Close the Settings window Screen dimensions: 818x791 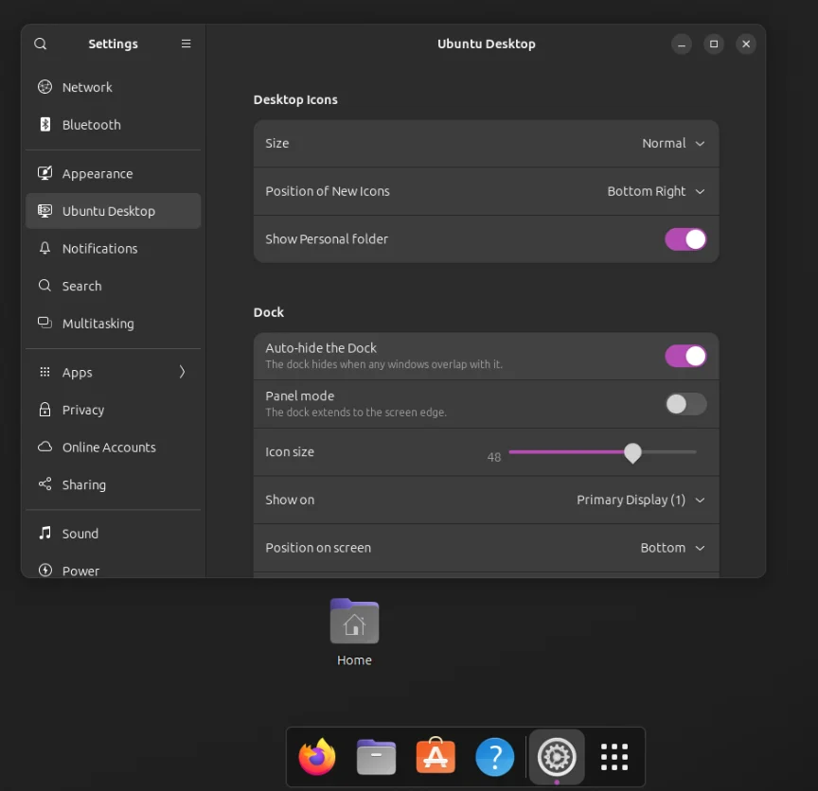click(746, 44)
